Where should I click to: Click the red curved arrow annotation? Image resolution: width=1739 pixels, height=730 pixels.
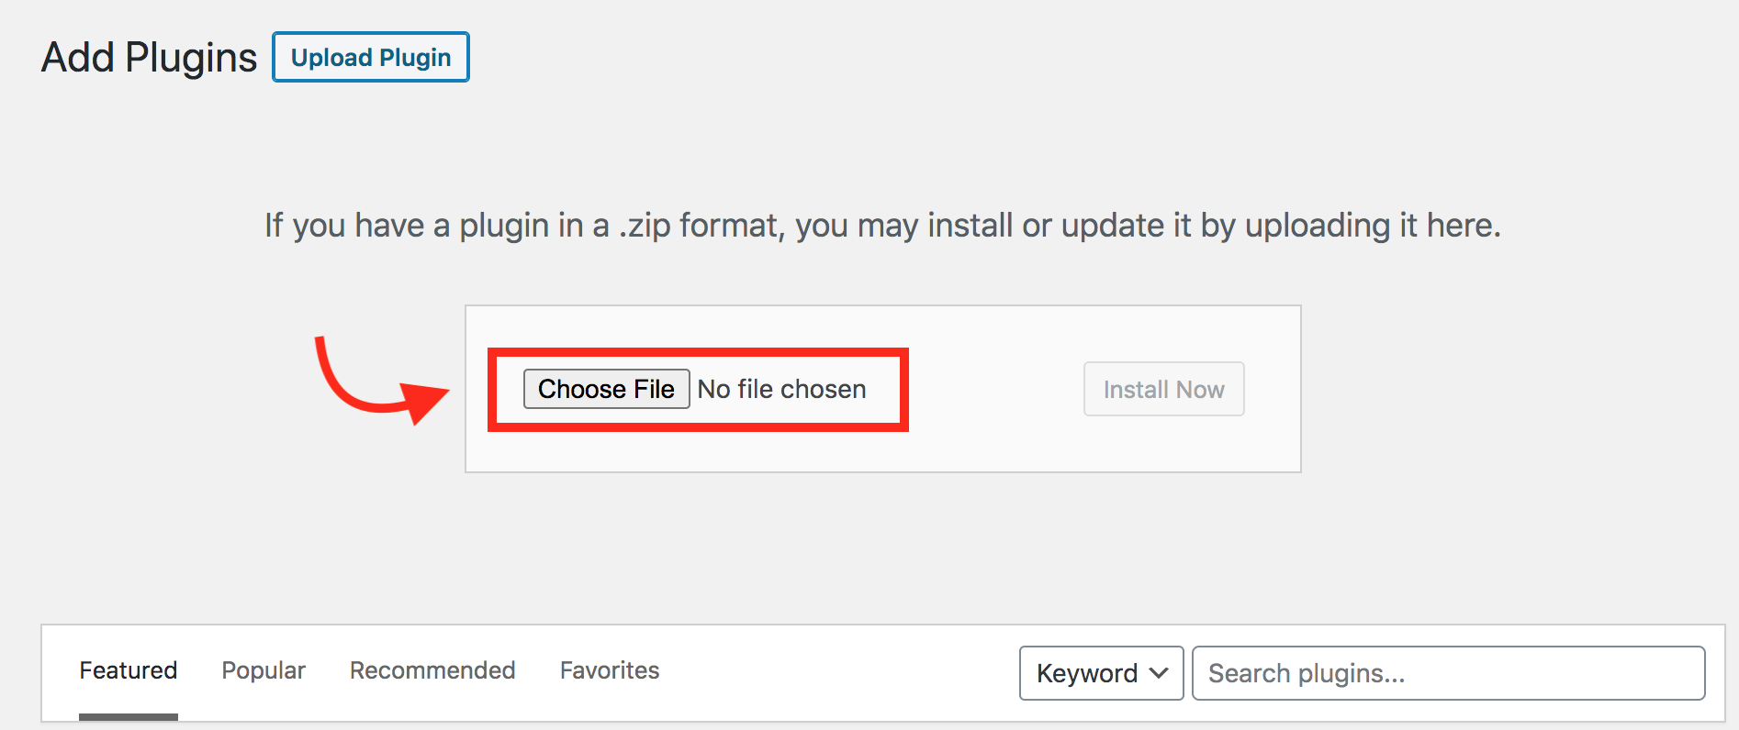349,385
